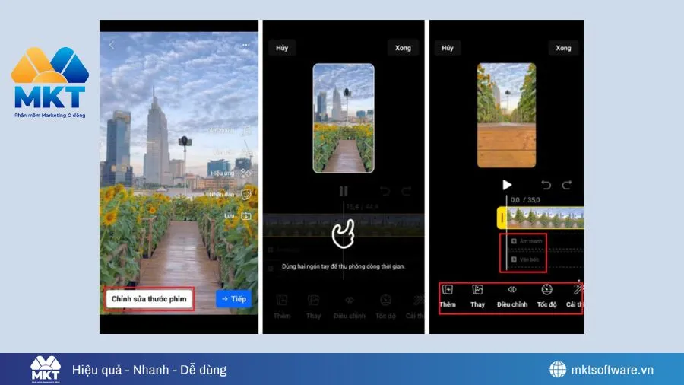Tap the magic wand Cải thiện tool
The image size is (684, 385).
coord(576,296)
